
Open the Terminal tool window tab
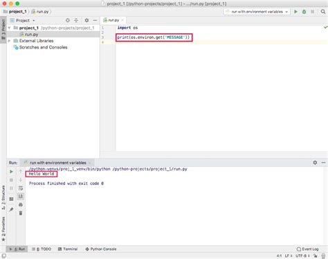tap(68, 249)
